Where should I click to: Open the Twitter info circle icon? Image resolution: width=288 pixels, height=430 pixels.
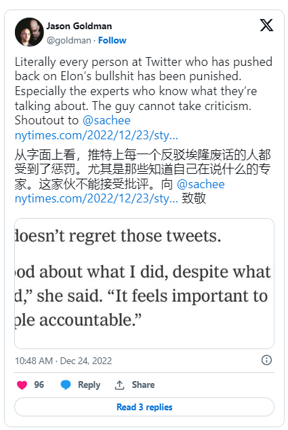(266, 360)
